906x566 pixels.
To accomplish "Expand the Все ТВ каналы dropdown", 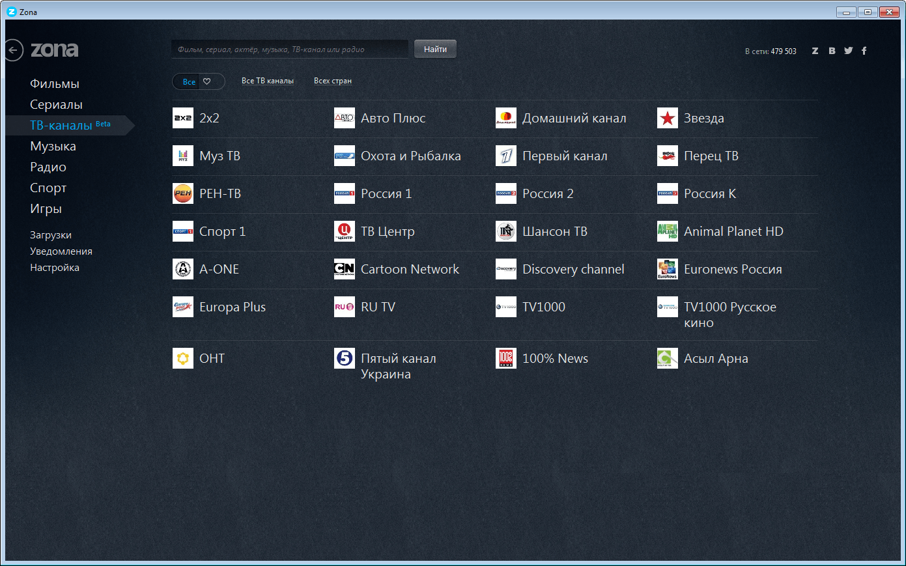I will pyautogui.click(x=268, y=81).
